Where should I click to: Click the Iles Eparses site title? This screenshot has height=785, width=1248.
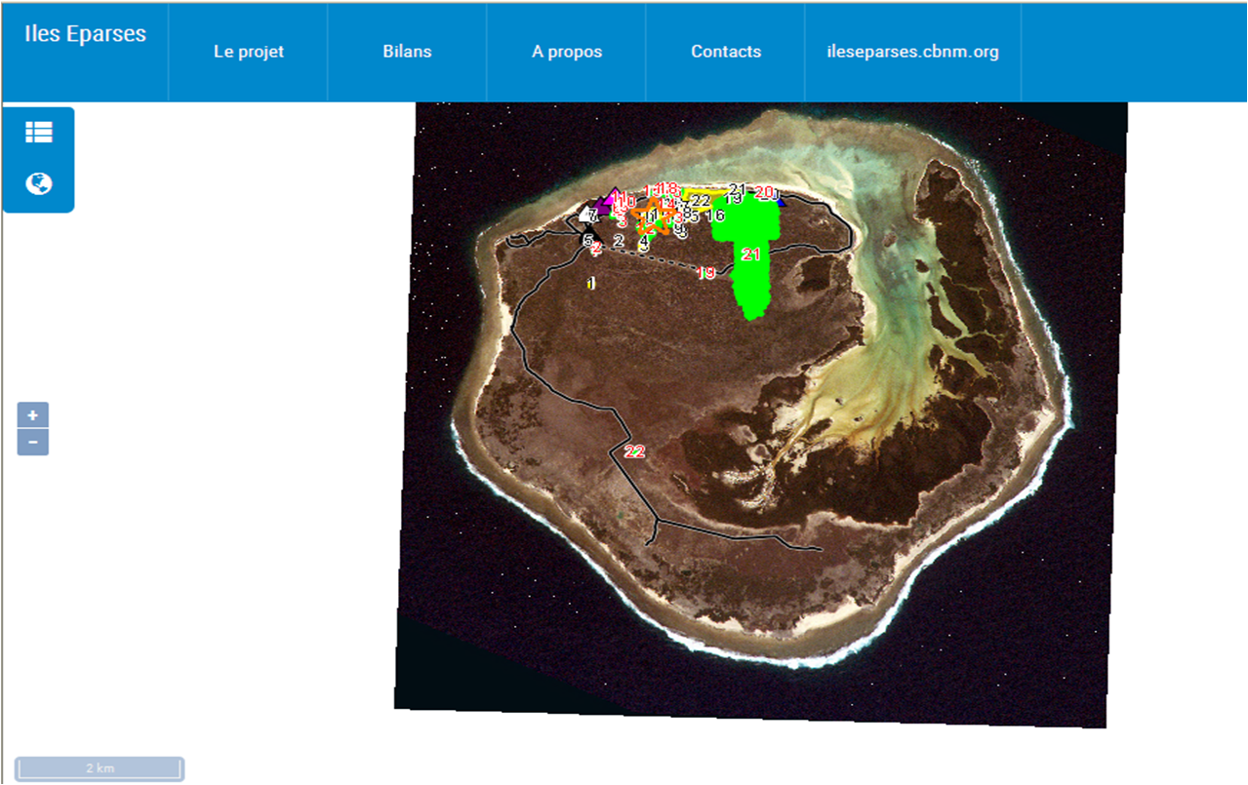pos(85,34)
